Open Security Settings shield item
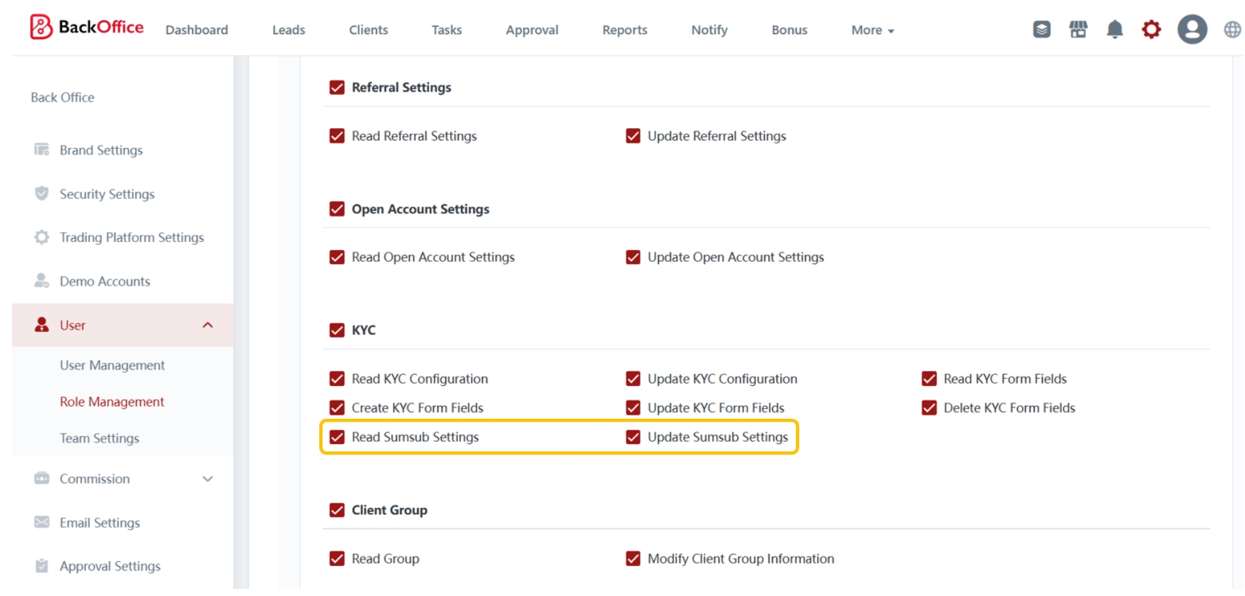 coord(106,194)
